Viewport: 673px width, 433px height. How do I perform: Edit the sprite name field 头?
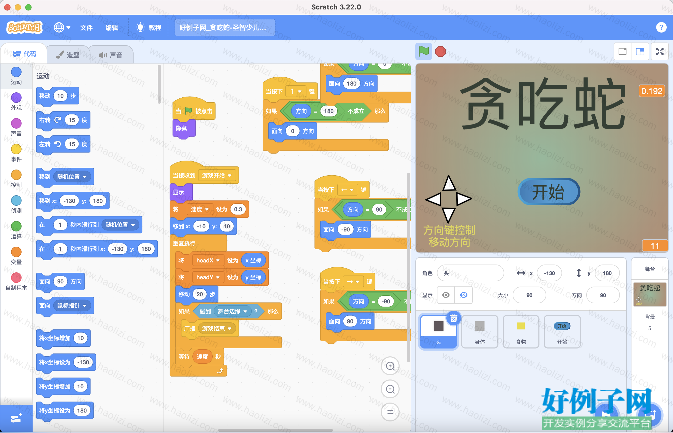pyautogui.click(x=470, y=273)
